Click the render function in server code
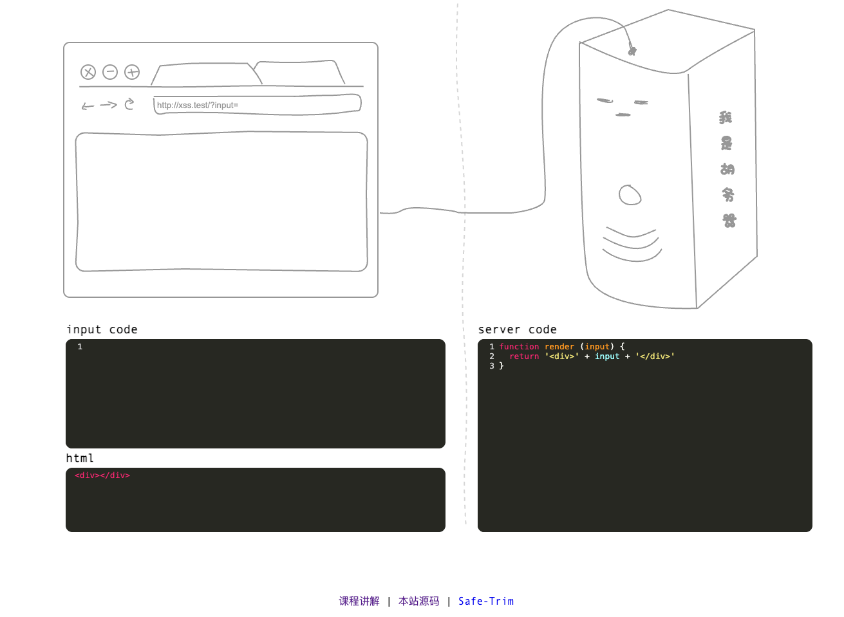This screenshot has width=844, height=617. 559,347
